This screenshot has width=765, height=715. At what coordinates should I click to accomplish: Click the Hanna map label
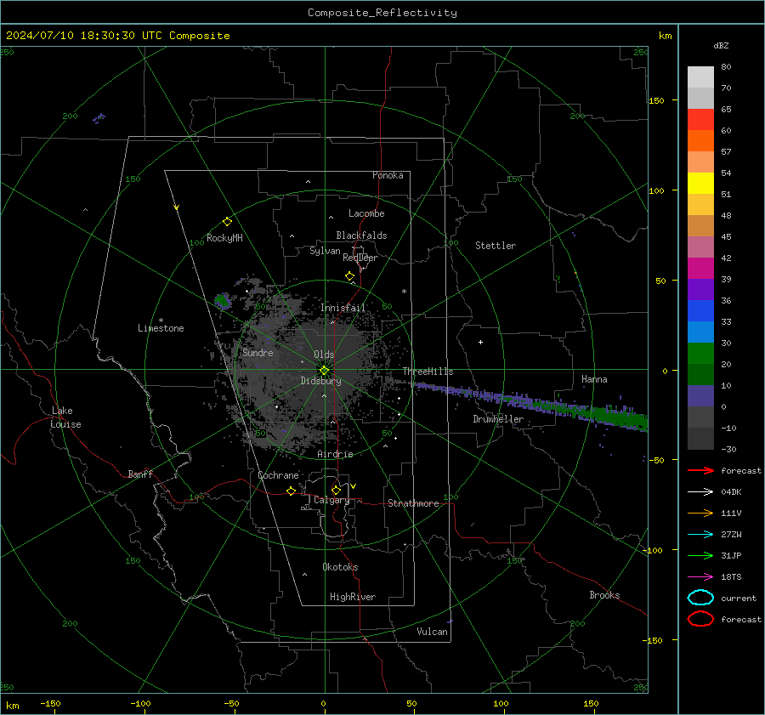click(594, 379)
